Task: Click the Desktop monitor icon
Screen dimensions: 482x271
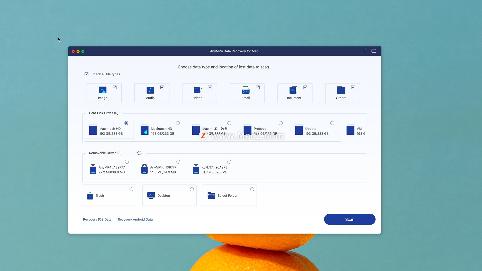Action: click(151, 195)
